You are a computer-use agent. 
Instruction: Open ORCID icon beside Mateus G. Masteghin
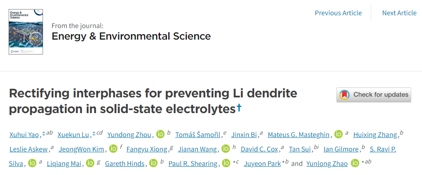(339, 135)
